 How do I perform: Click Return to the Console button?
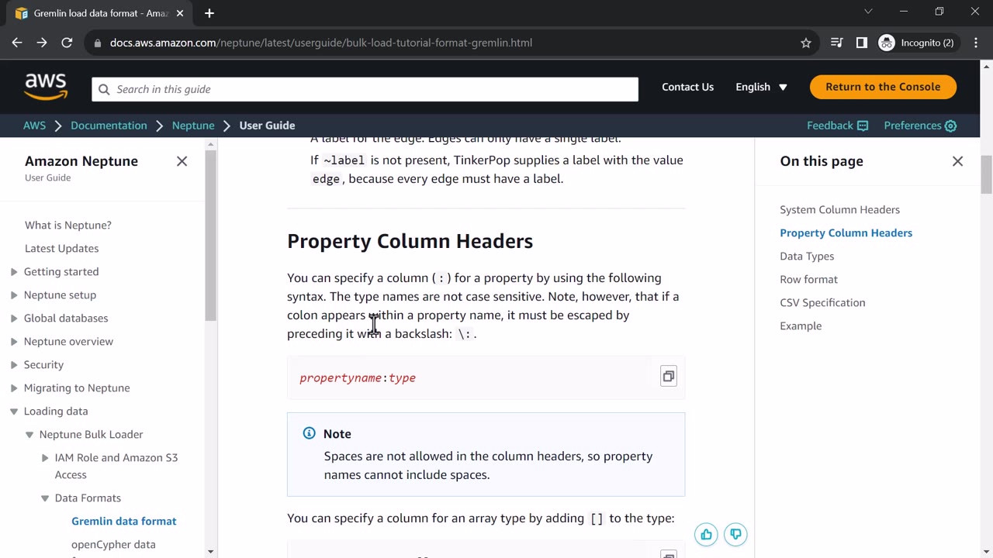pos(883,87)
